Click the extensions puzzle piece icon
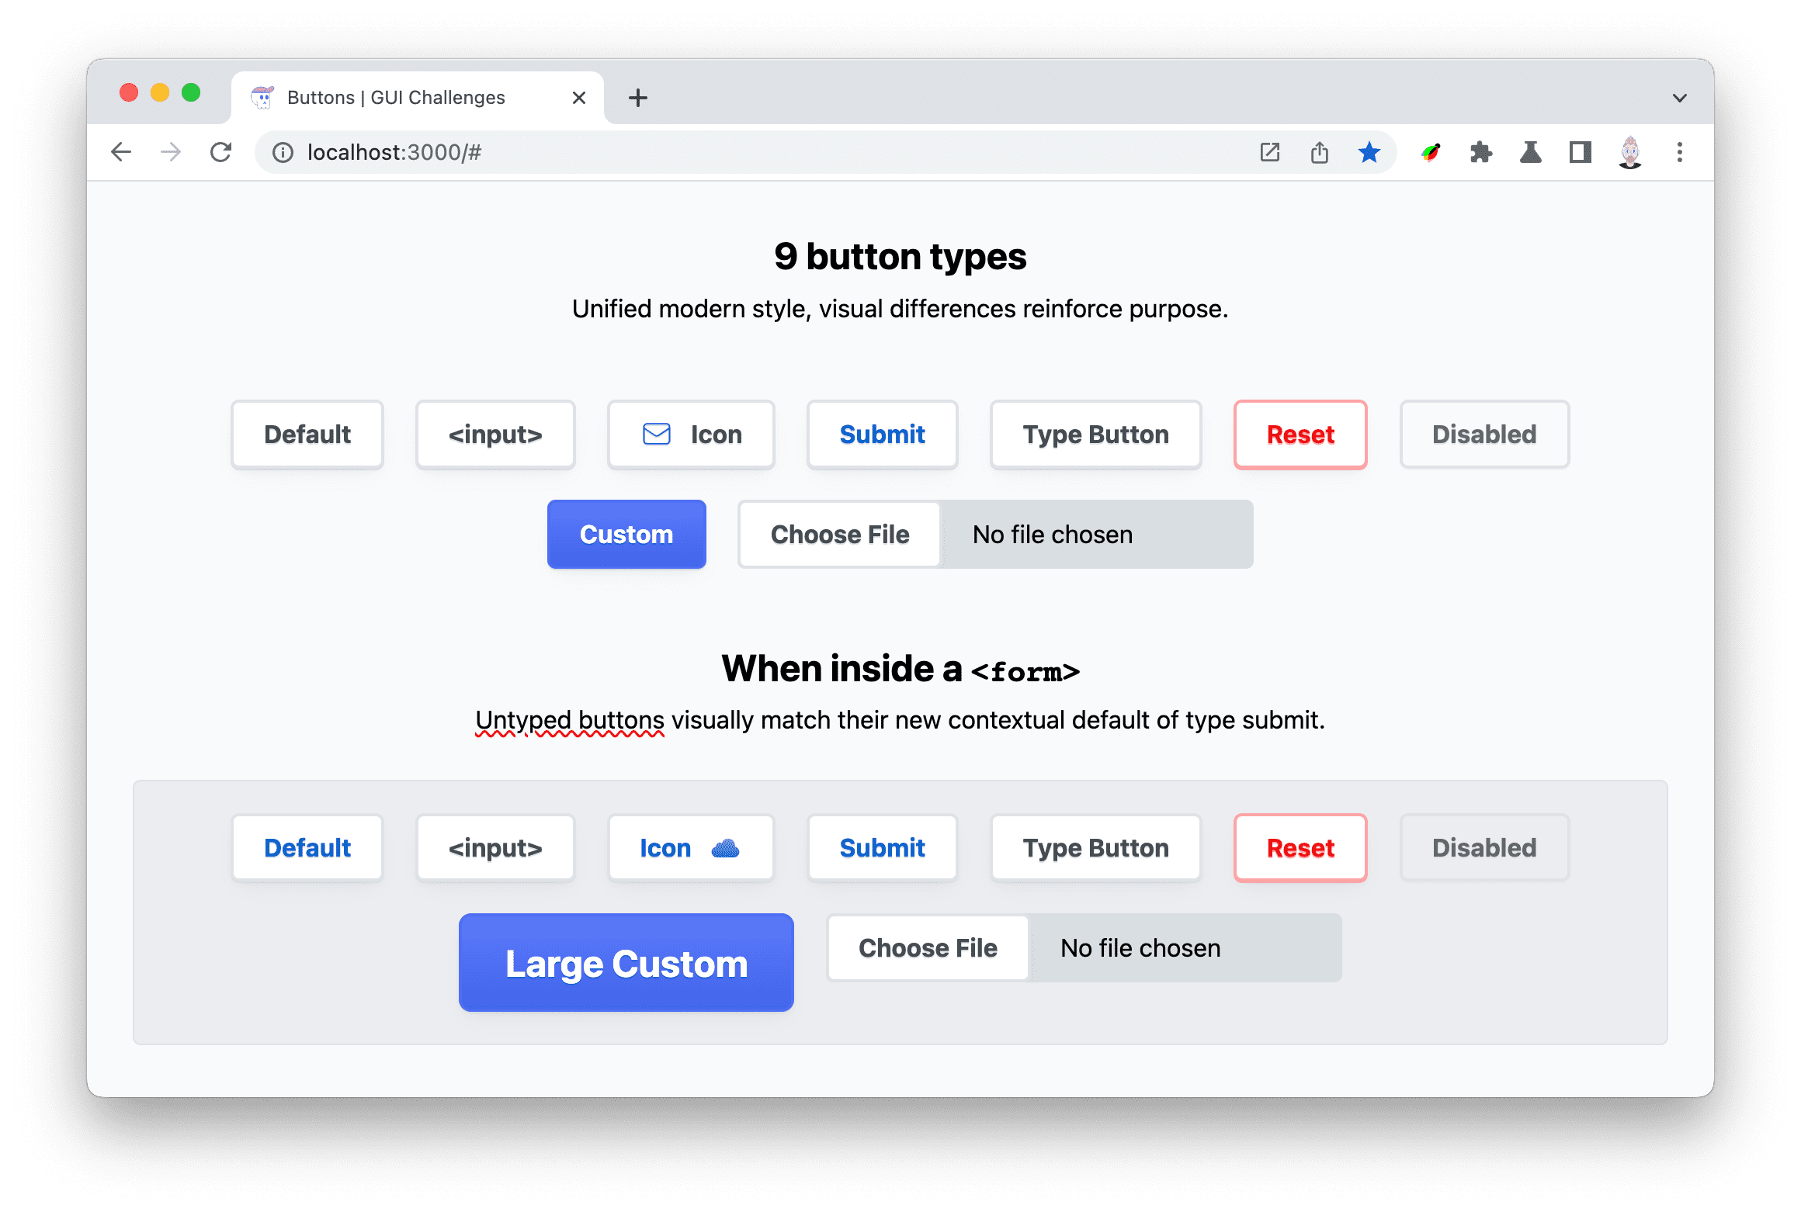Screen dimensions: 1801x1212 point(1482,153)
